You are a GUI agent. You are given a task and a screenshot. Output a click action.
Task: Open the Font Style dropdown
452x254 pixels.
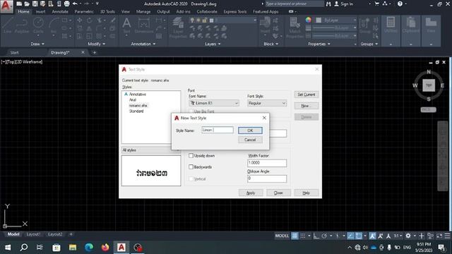[x=267, y=103]
